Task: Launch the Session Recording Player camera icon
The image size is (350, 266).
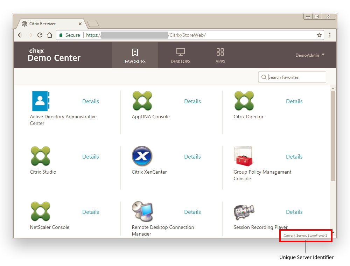Action: tap(244, 212)
